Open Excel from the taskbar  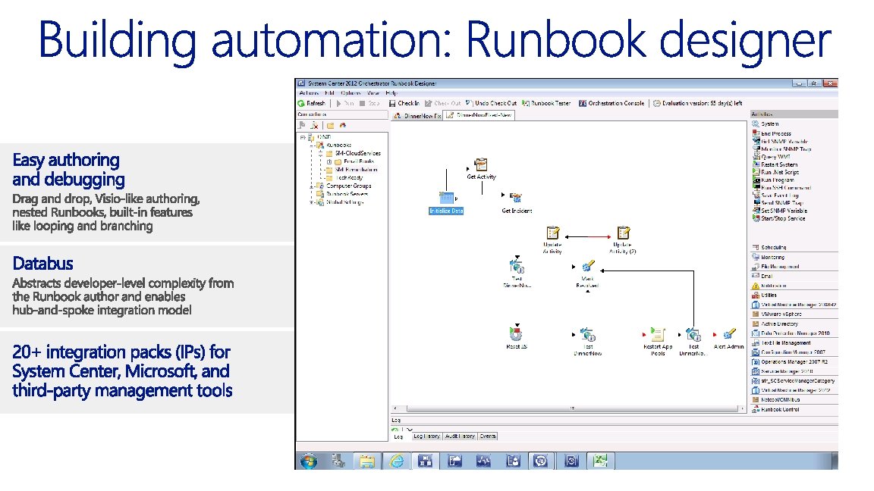[600, 461]
